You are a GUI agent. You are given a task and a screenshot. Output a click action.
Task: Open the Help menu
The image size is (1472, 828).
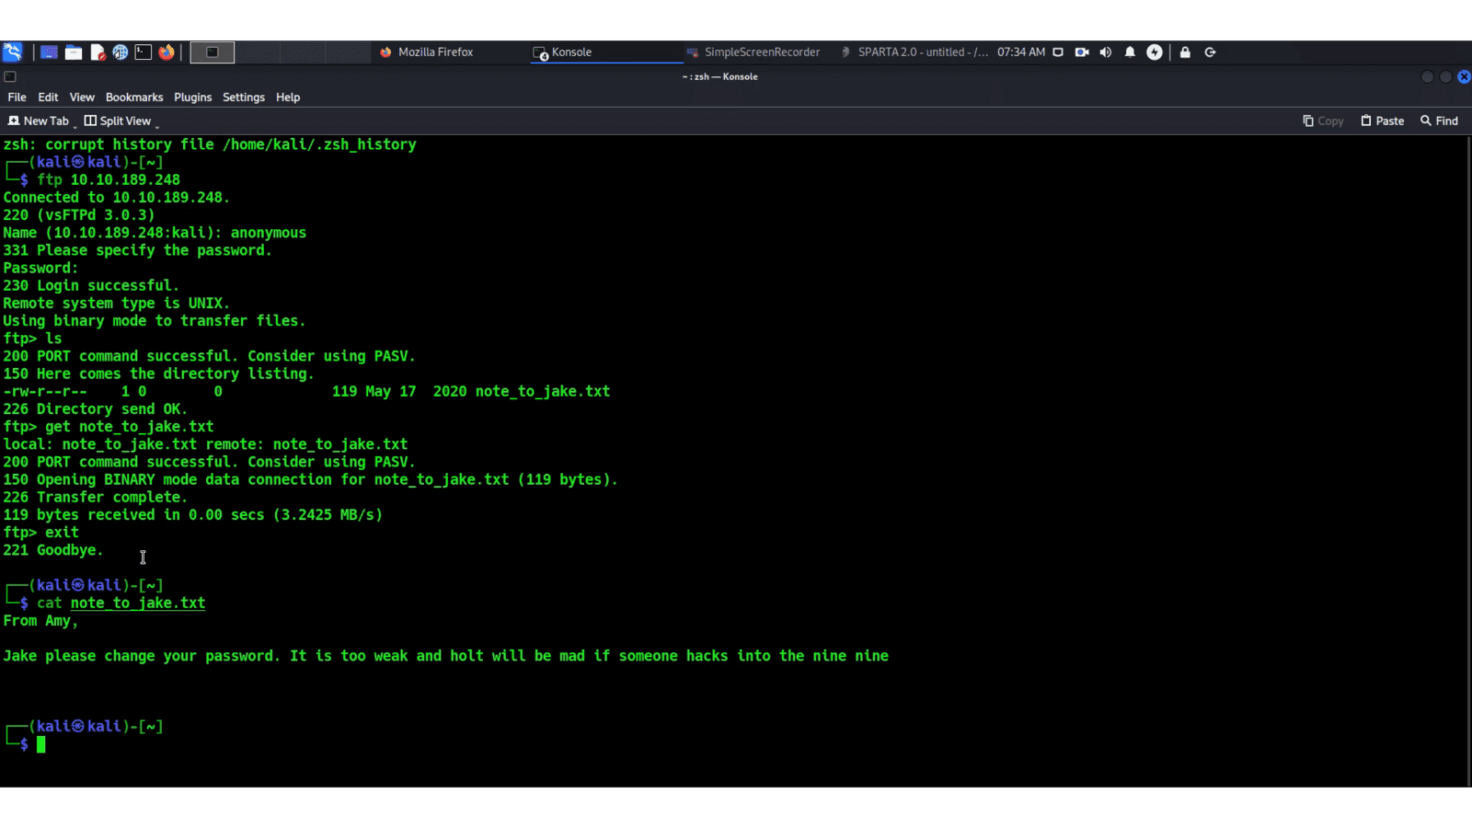[x=288, y=98]
